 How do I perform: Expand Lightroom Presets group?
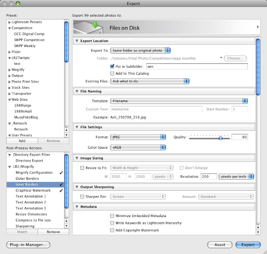[x=10, y=22]
